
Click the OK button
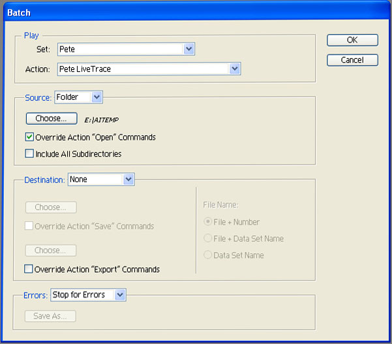click(352, 40)
